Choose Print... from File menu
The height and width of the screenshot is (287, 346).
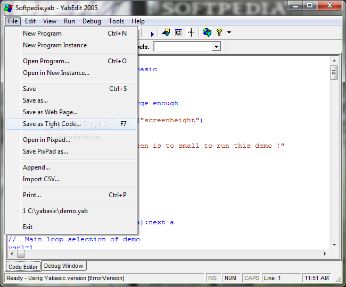[x=71, y=195]
